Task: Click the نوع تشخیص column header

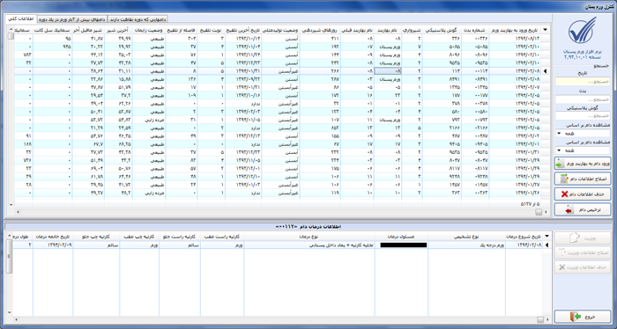Action: pyautogui.click(x=466, y=237)
